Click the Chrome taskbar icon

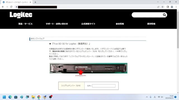click(x=39, y=97)
